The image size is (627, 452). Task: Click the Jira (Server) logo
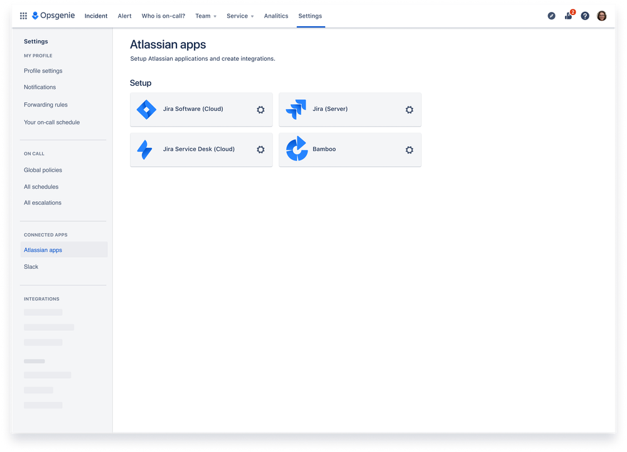(296, 110)
